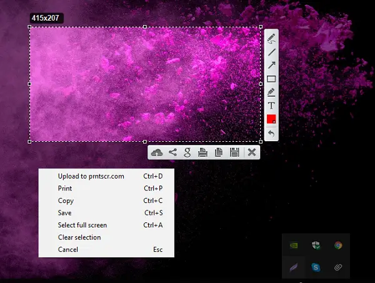Click the right-middle selection edge handle
Image resolution: width=375 pixels, height=283 pixels.
(261, 84)
